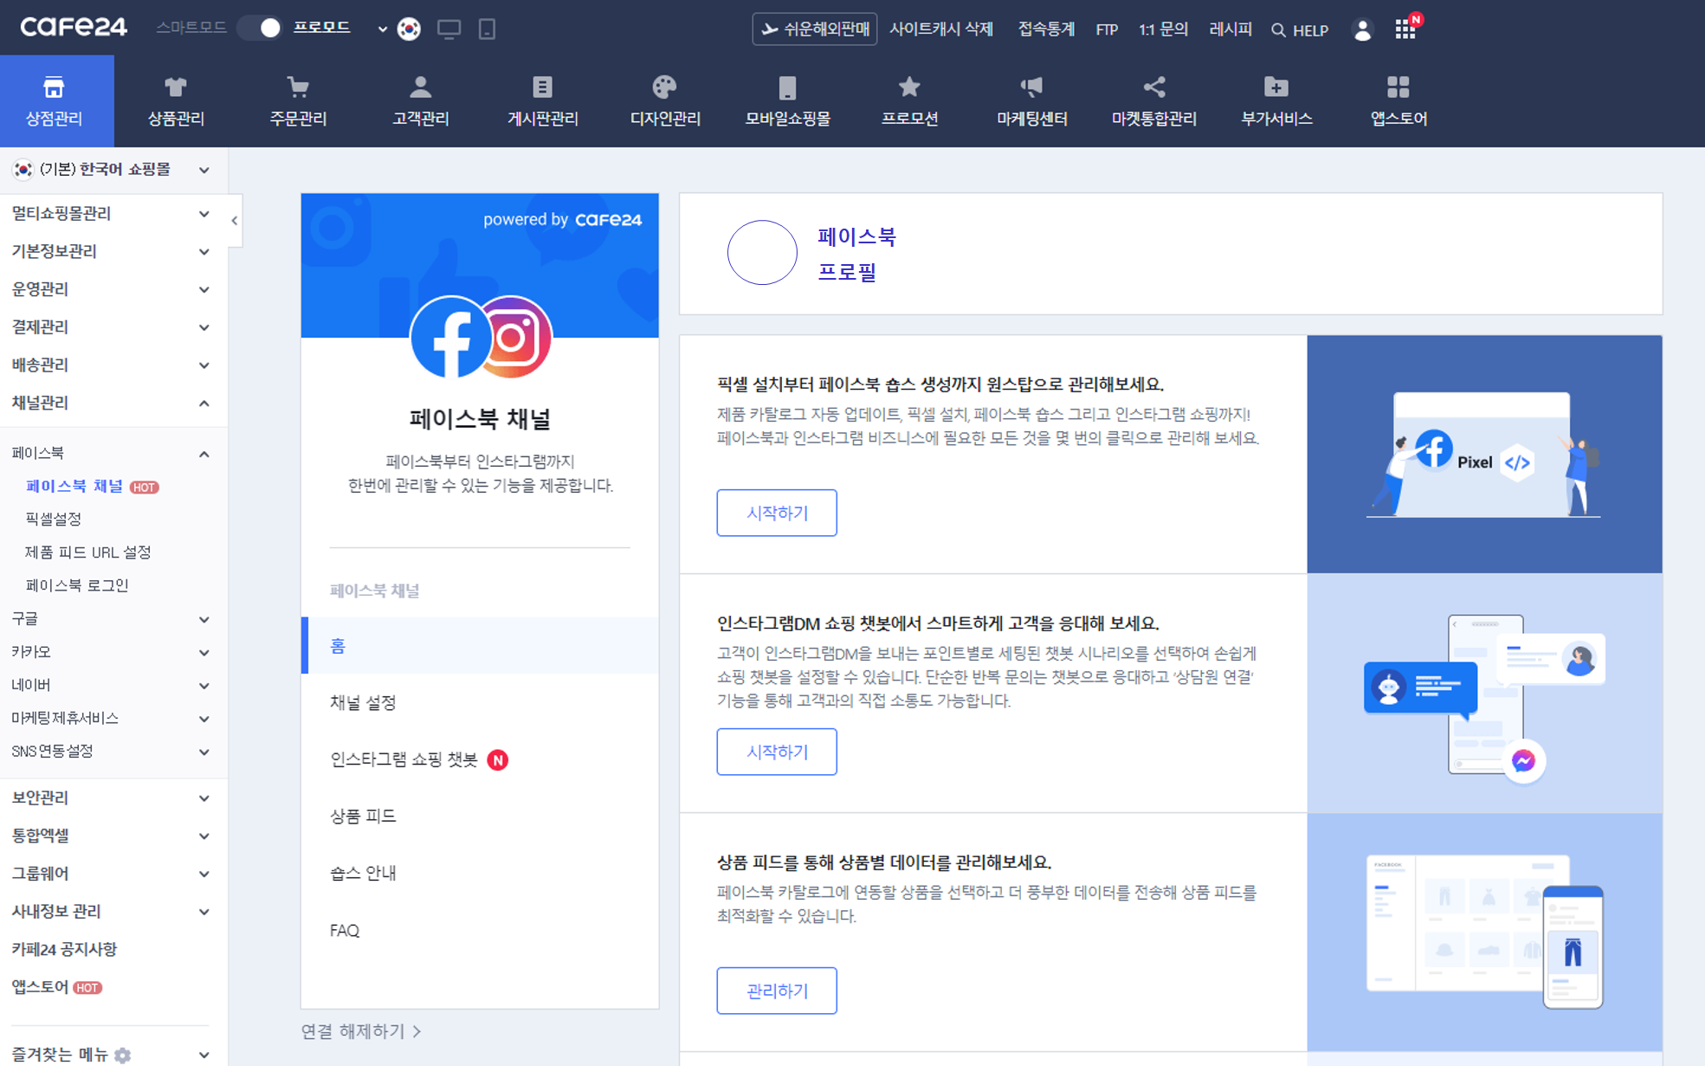Expand 카카오 submenu
1705x1066 pixels.
coord(113,651)
